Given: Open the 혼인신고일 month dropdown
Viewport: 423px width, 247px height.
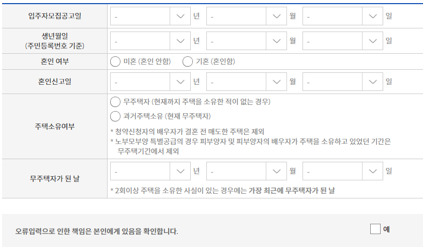Looking at the screenshot, I should (246, 82).
